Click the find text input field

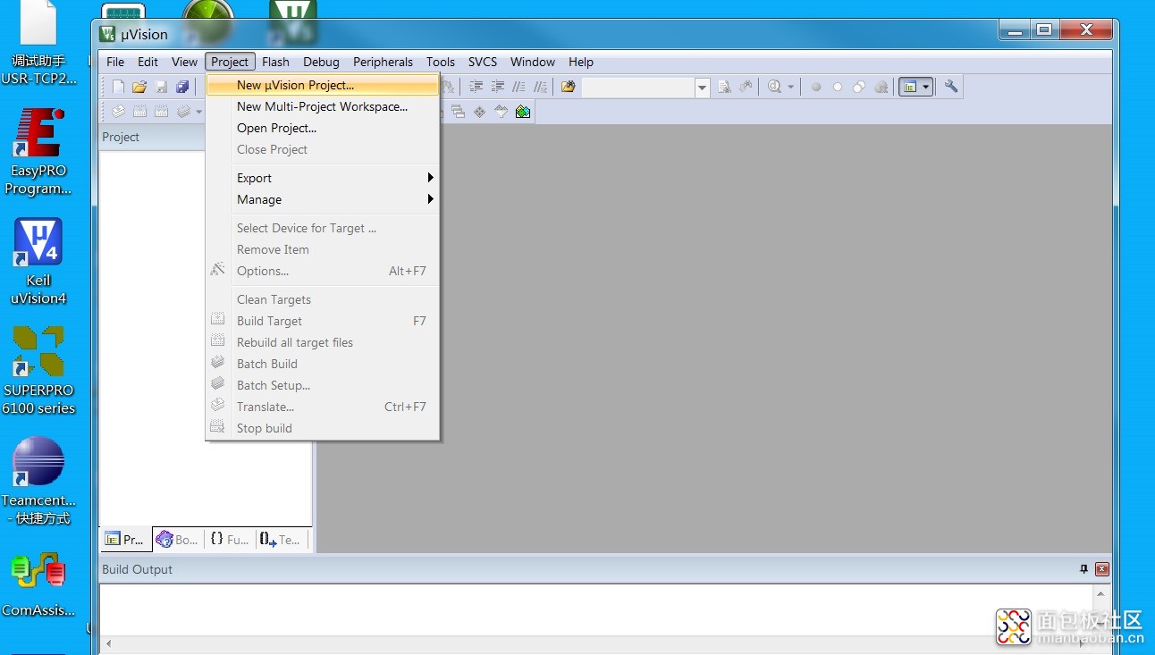(638, 87)
